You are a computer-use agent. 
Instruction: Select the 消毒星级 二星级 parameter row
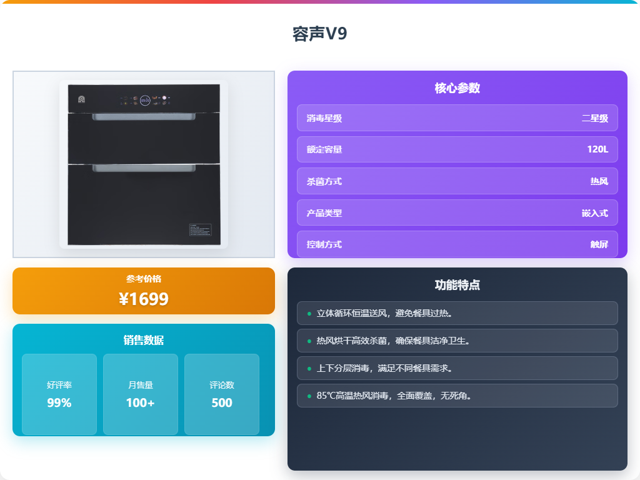457,118
